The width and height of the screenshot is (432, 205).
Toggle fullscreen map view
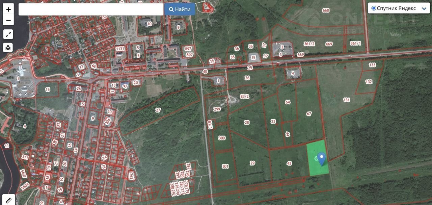[x=8, y=34]
